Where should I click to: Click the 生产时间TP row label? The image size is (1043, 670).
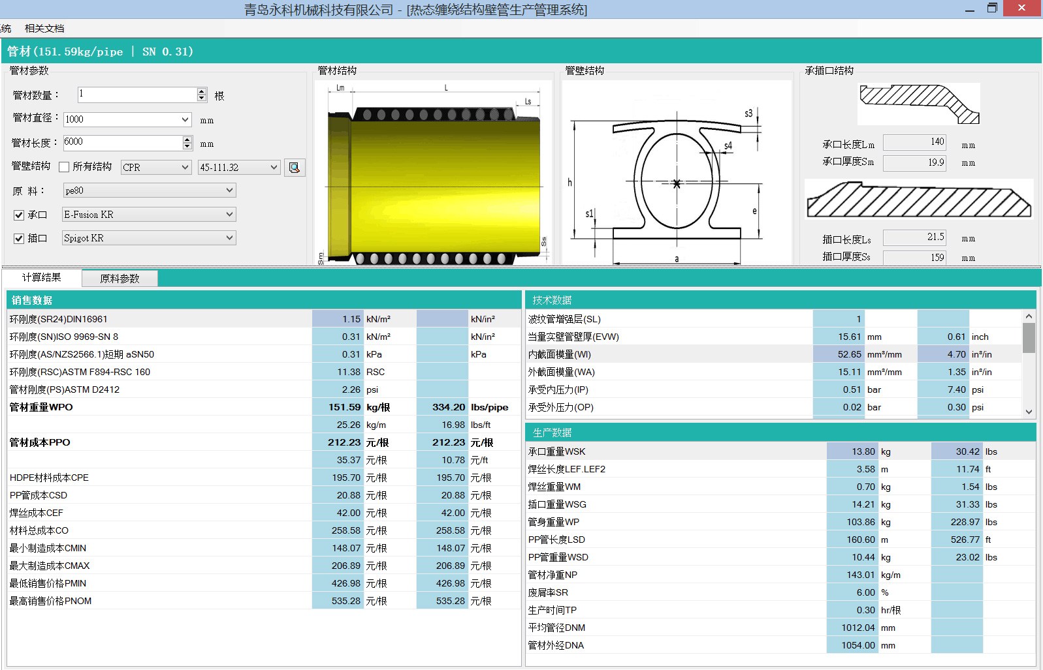(553, 610)
